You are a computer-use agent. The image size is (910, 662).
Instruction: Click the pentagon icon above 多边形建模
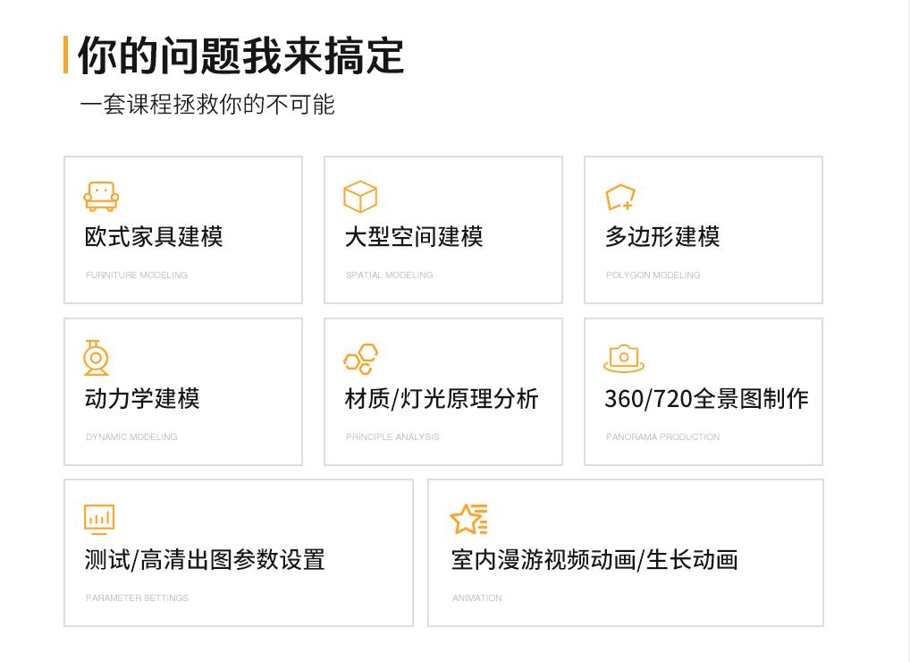click(620, 196)
